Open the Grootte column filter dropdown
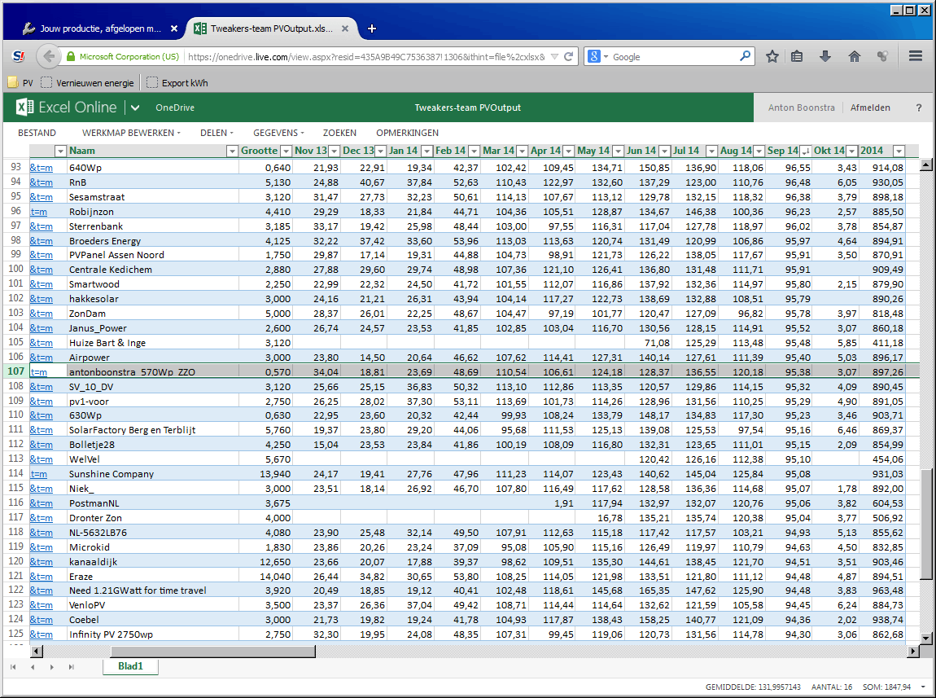The width and height of the screenshot is (936, 698). (286, 151)
